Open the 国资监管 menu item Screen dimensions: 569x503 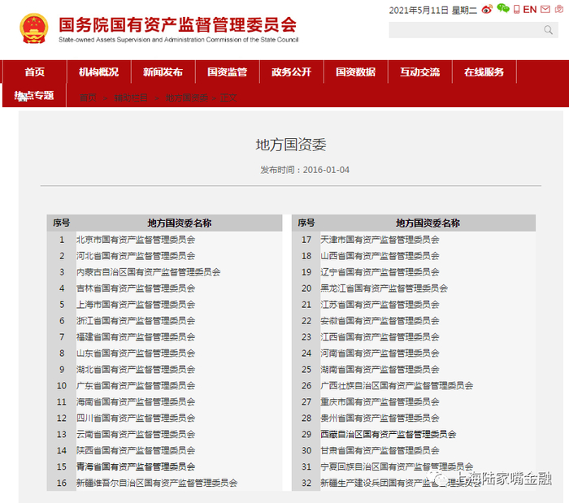click(227, 72)
